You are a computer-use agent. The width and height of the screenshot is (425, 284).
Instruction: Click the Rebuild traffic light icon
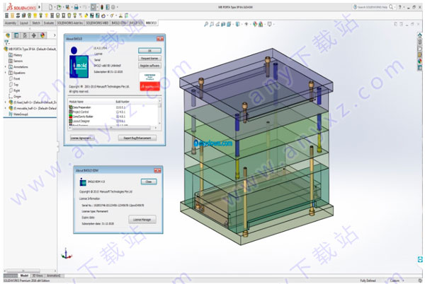[102, 7]
